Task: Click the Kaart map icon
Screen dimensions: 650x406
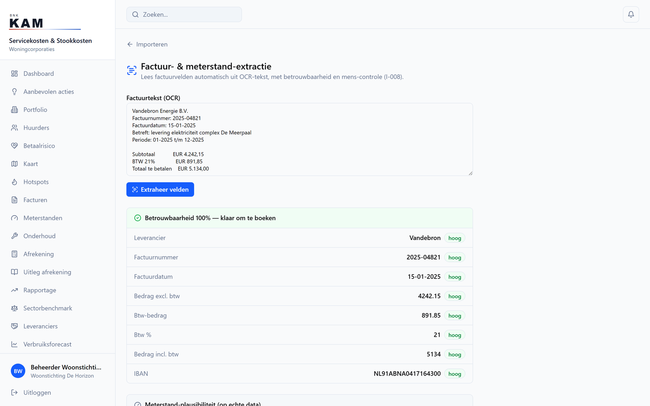Action: [15, 164]
